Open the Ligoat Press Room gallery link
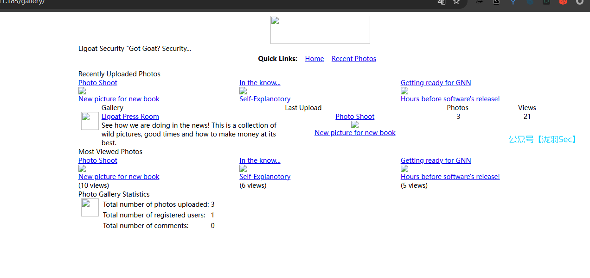 coord(130,117)
